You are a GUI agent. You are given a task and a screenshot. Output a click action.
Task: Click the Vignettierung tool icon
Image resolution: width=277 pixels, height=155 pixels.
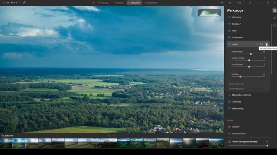pyautogui.click(x=229, y=108)
